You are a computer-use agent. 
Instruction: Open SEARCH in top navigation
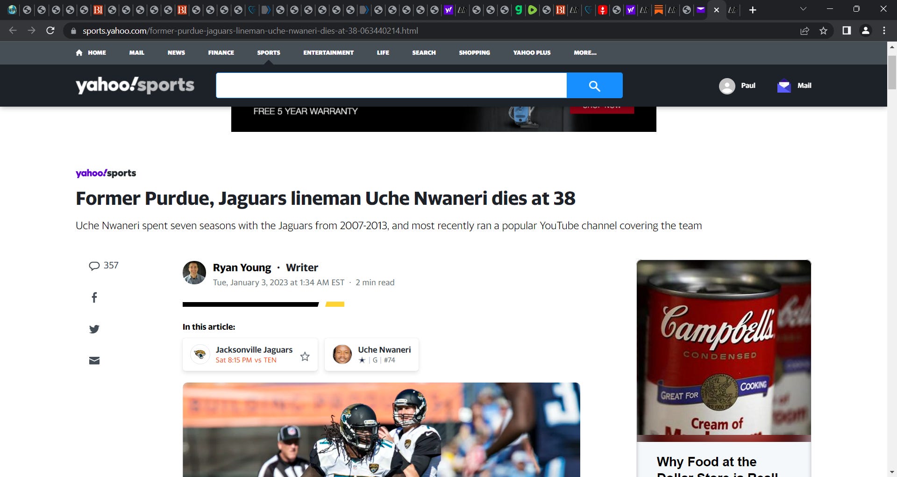(x=424, y=53)
